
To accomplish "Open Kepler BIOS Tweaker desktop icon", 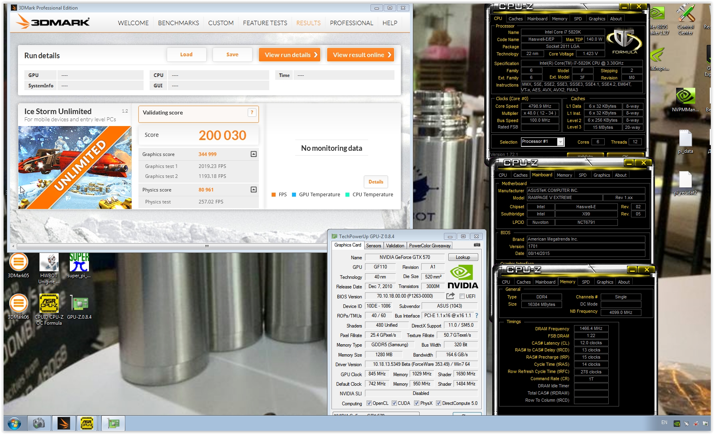I will pyautogui.click(x=658, y=20).
